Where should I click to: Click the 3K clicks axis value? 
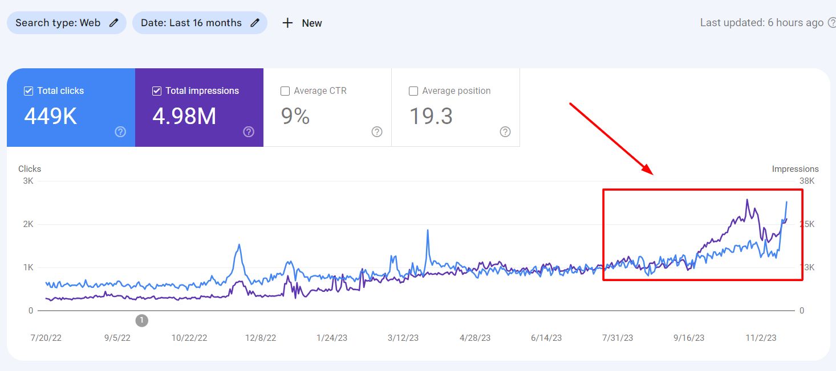pyautogui.click(x=28, y=181)
